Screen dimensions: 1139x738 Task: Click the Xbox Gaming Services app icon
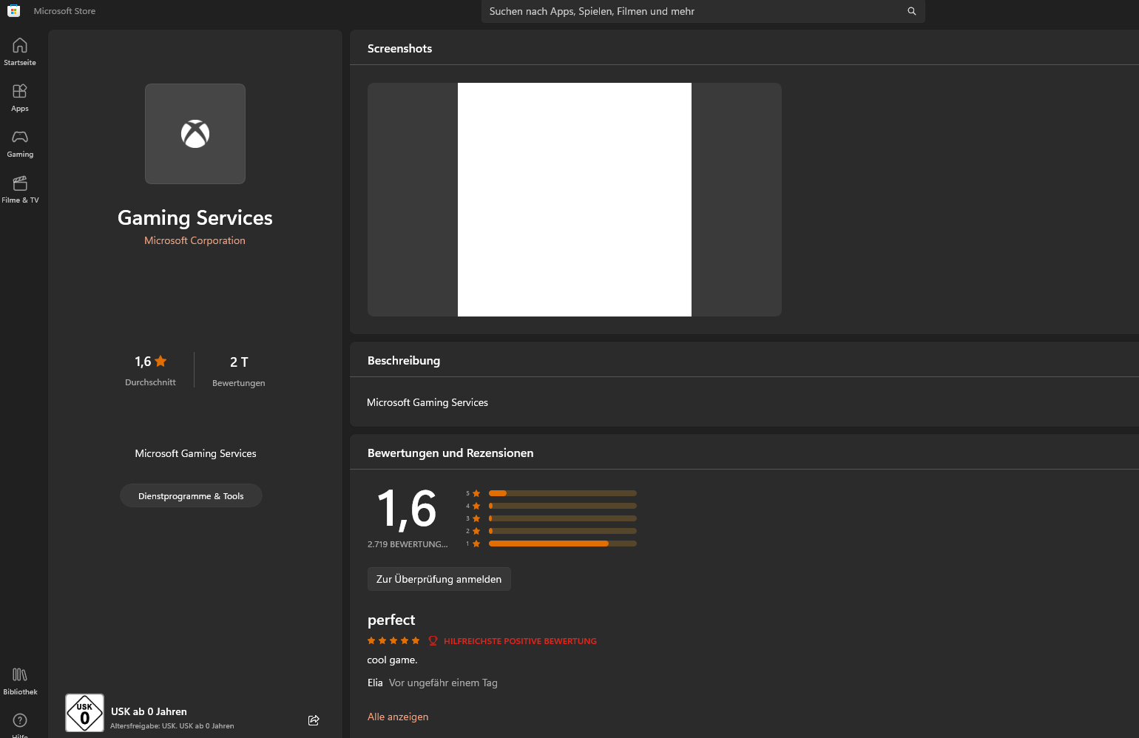pyautogui.click(x=195, y=134)
